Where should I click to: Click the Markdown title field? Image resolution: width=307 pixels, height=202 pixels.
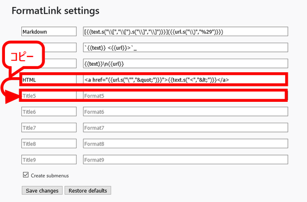point(49,32)
